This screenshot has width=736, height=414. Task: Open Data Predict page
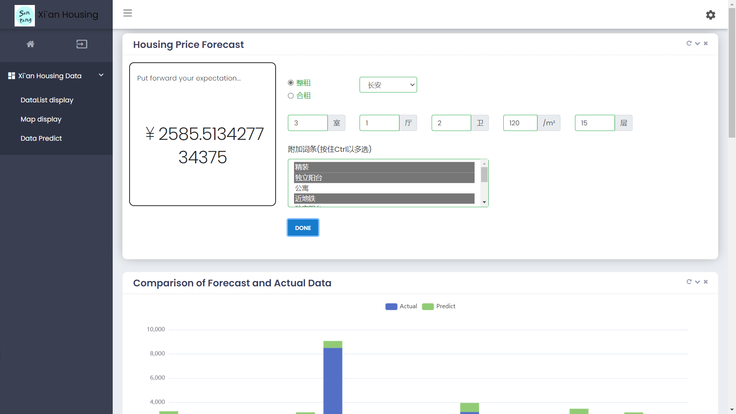(41, 138)
